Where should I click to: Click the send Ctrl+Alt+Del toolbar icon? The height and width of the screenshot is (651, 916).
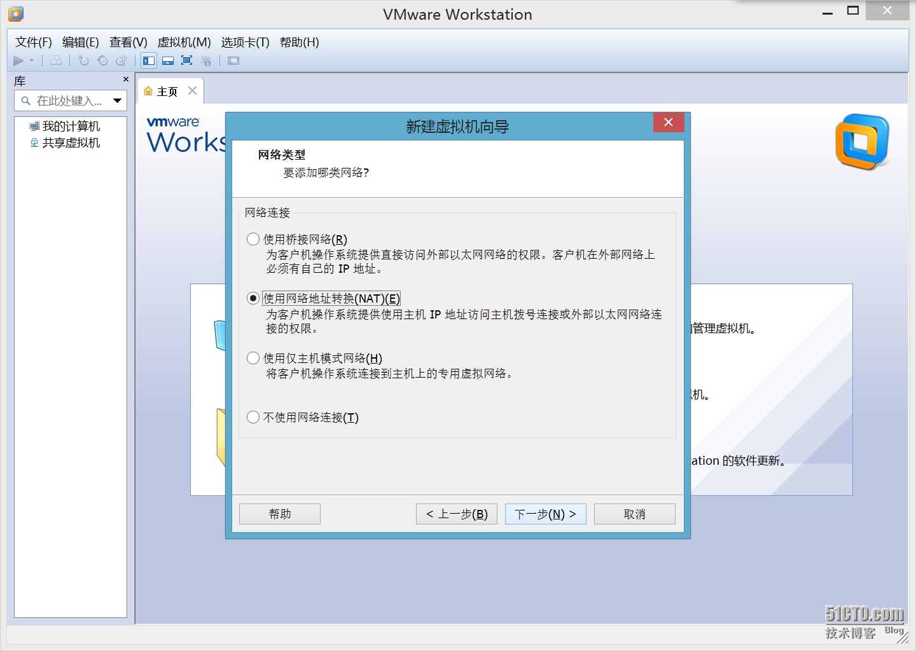point(57,60)
